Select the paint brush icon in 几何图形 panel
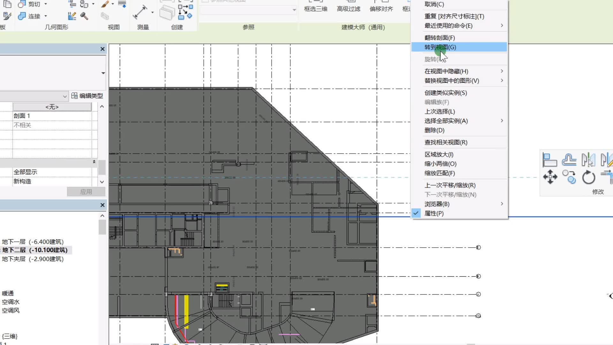 pyautogui.click(x=105, y=4)
